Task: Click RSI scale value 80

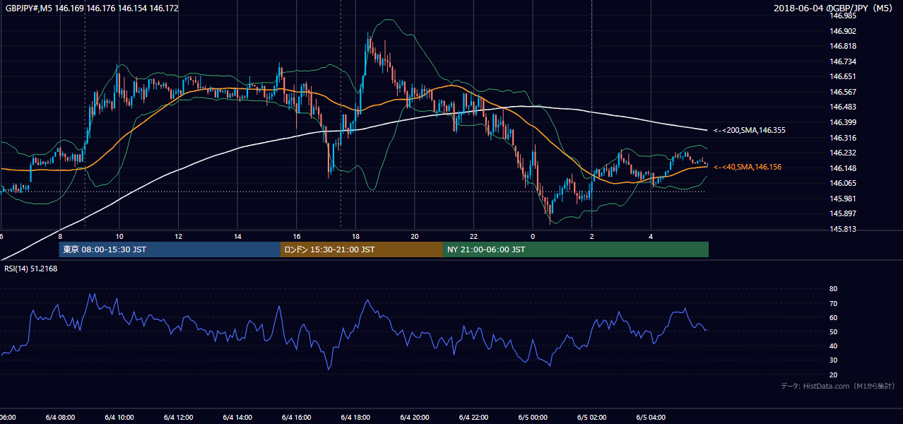Action: pos(834,289)
